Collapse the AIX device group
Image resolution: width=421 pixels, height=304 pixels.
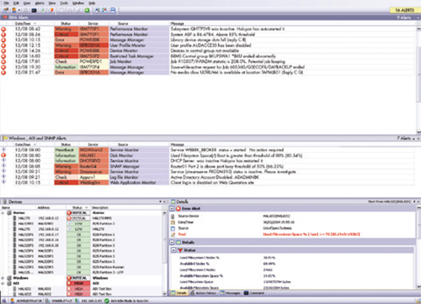tap(3, 283)
